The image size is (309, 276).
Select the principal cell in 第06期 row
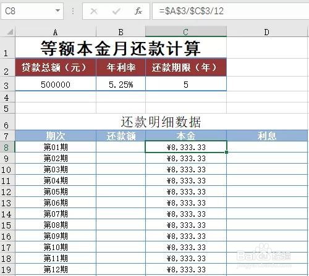[x=186, y=203]
